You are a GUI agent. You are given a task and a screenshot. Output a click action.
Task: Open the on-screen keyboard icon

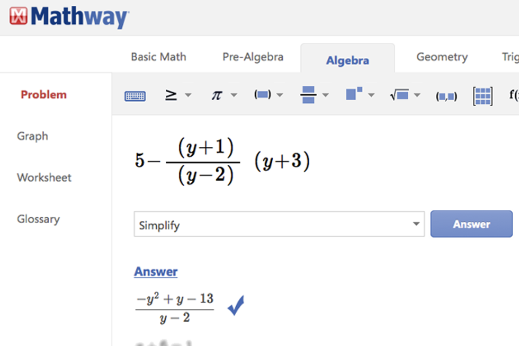(x=135, y=96)
